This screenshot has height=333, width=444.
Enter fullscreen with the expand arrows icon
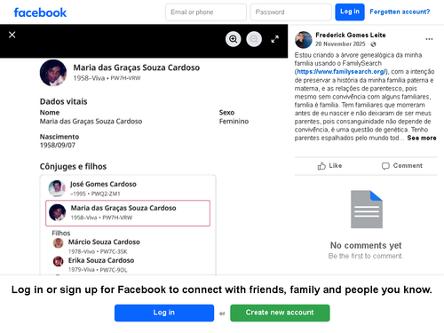point(275,39)
